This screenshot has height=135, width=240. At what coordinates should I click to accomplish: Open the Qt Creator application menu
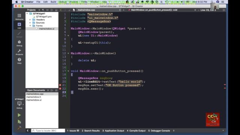pos(27,2)
